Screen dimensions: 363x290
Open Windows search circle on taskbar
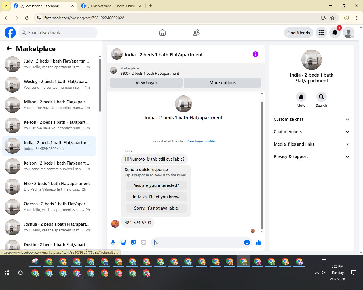click(x=20, y=273)
